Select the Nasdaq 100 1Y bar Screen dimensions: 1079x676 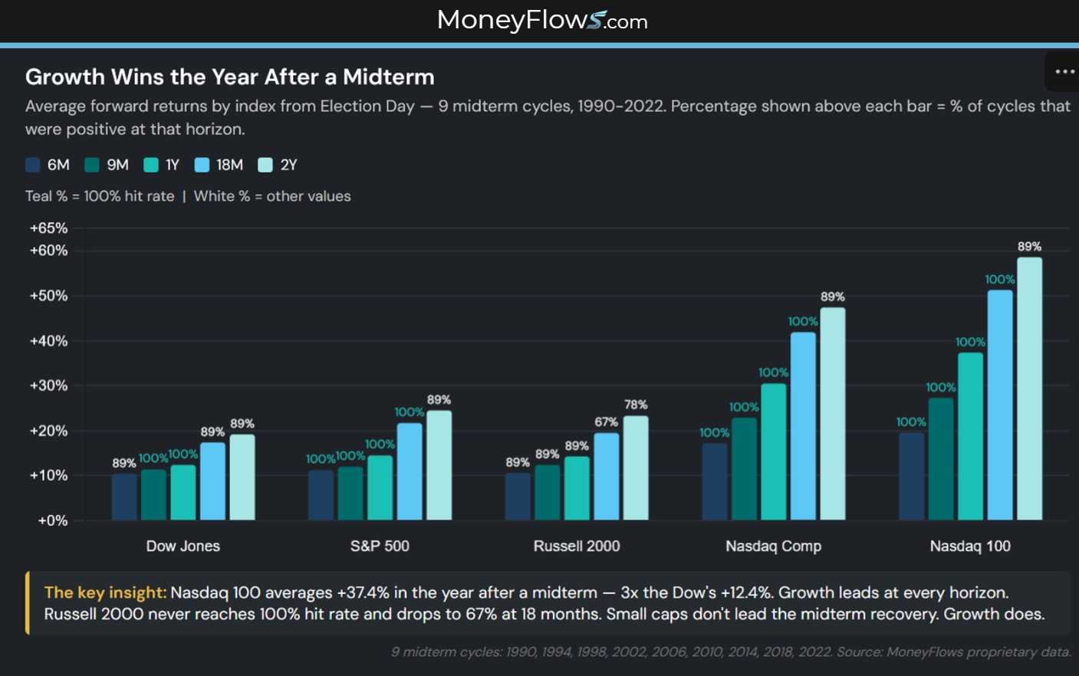971,436
